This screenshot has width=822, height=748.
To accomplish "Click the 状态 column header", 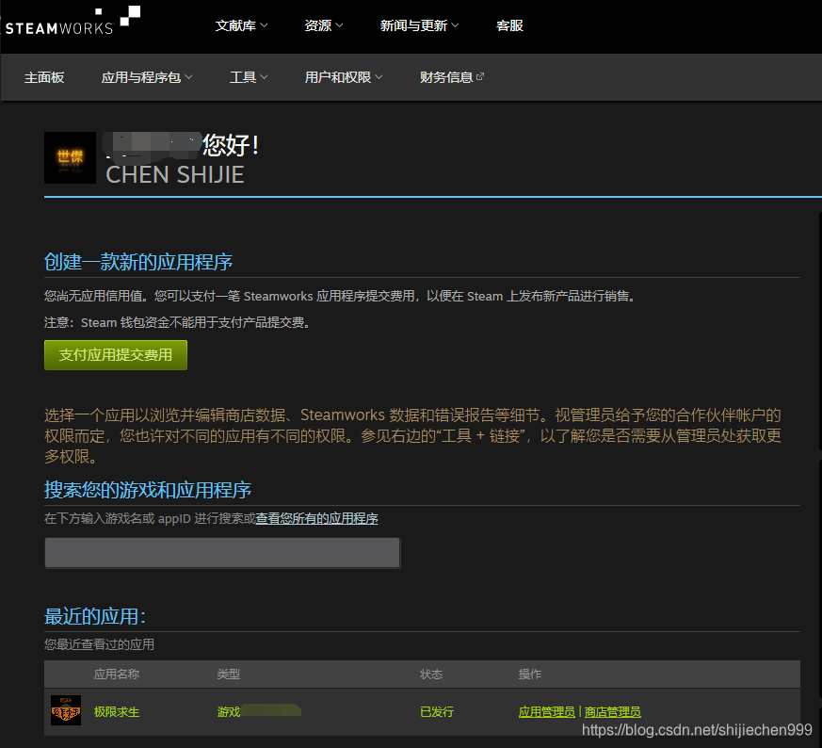I will [431, 674].
